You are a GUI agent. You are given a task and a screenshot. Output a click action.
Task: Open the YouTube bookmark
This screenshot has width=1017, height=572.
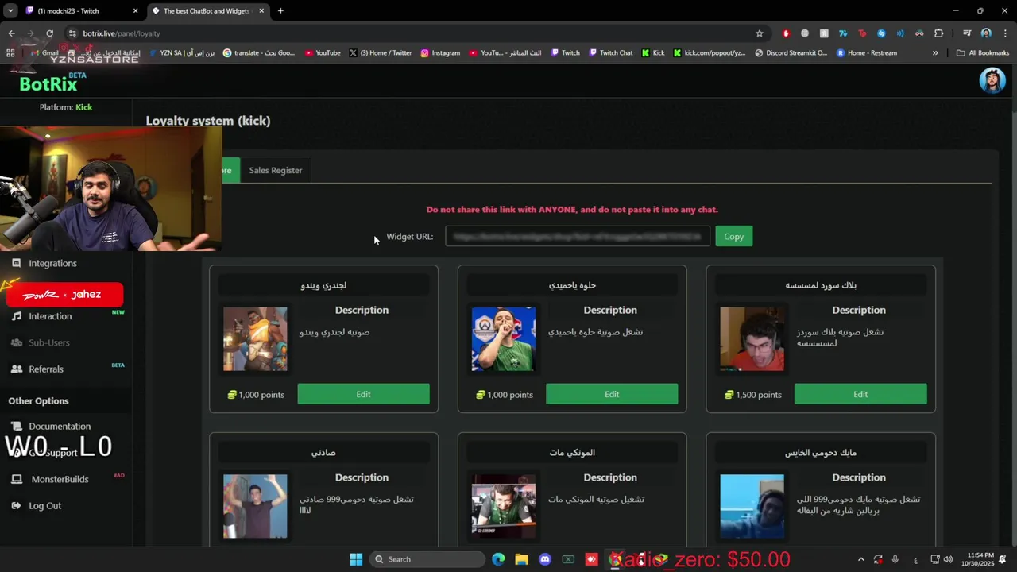(323, 53)
